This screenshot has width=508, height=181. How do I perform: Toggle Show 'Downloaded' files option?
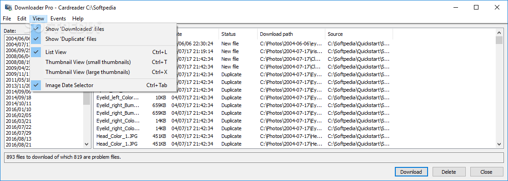click(x=104, y=29)
